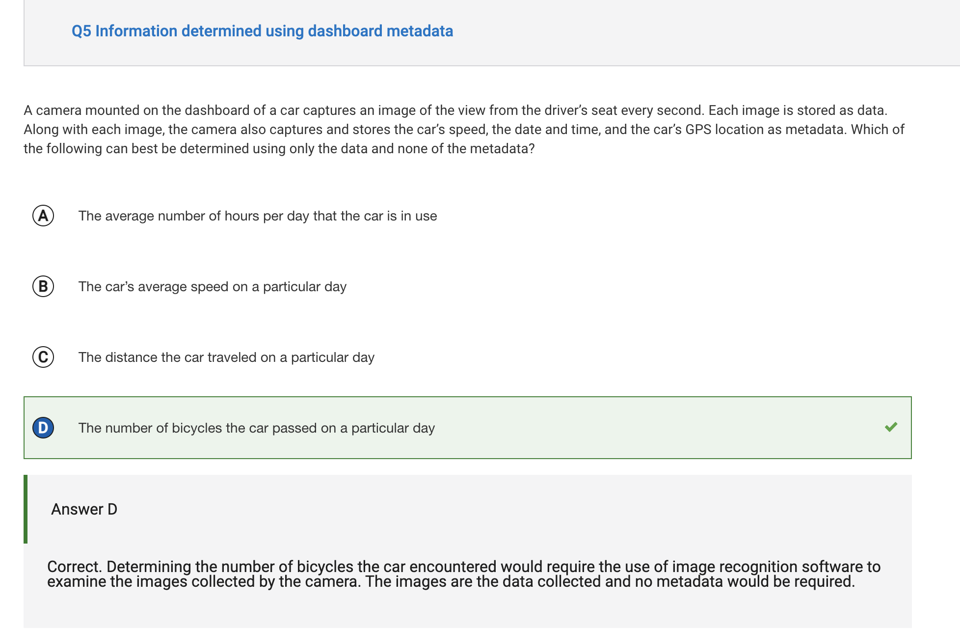Click the green bar beside Answer D

(x=26, y=509)
